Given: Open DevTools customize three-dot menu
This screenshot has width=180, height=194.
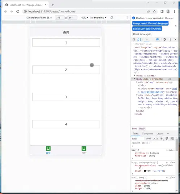Looking at the screenshot, I should click(x=170, y=39).
